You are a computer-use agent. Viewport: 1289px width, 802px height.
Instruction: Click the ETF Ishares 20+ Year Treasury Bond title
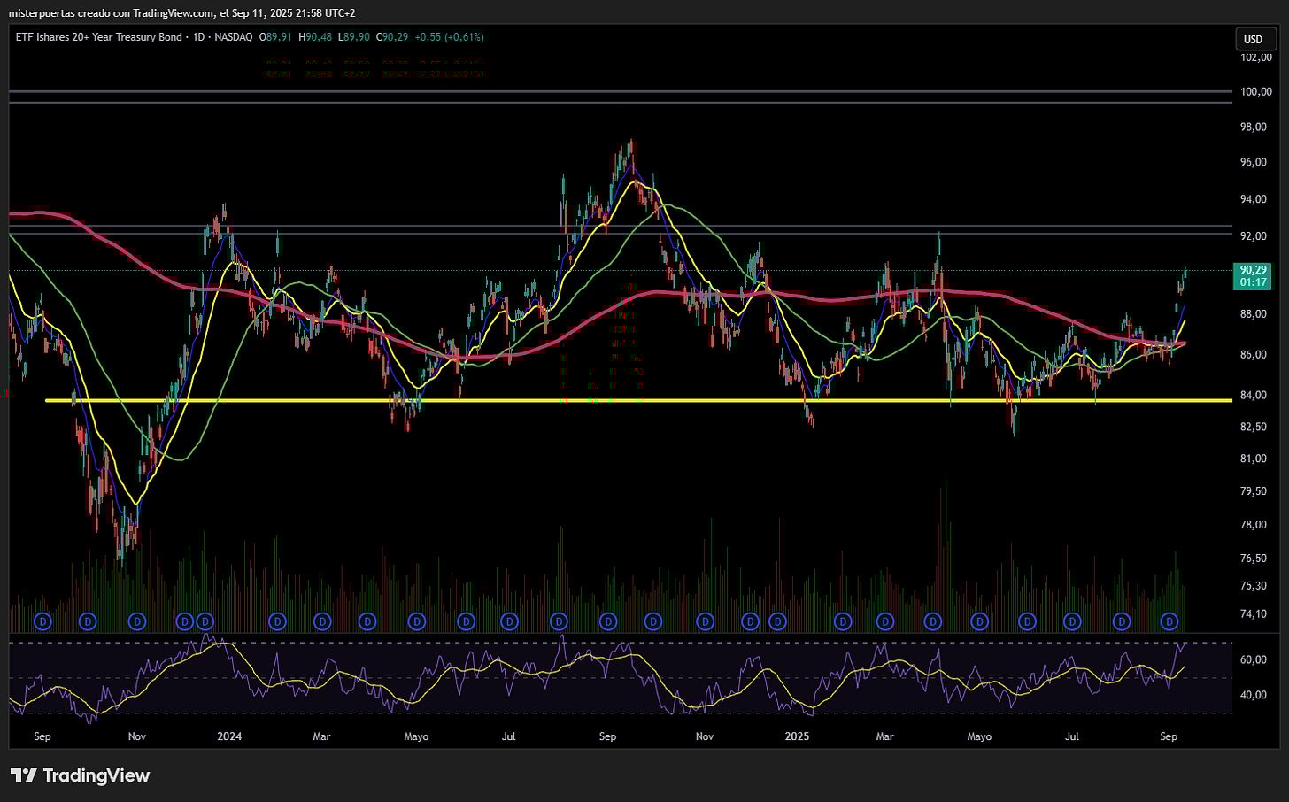point(98,37)
